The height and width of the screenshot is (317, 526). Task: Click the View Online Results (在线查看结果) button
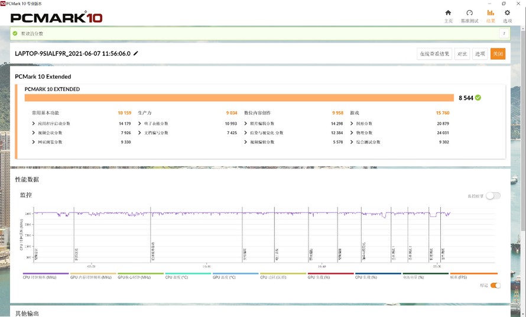tap(434, 54)
